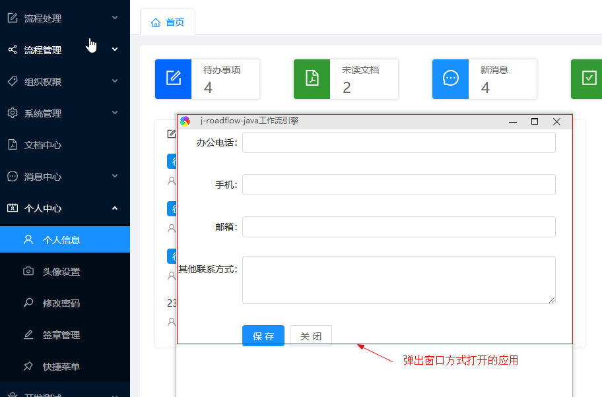Click the 关闭 button in dialog
The height and width of the screenshot is (397, 602).
pyautogui.click(x=311, y=336)
